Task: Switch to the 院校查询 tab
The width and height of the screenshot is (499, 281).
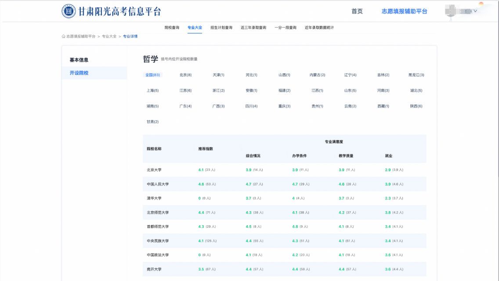Action: [x=172, y=28]
